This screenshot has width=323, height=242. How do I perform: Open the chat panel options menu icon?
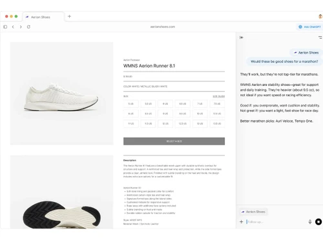[x=320, y=37]
